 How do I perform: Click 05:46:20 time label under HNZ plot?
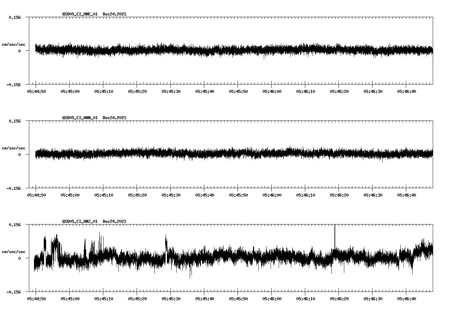click(x=339, y=299)
